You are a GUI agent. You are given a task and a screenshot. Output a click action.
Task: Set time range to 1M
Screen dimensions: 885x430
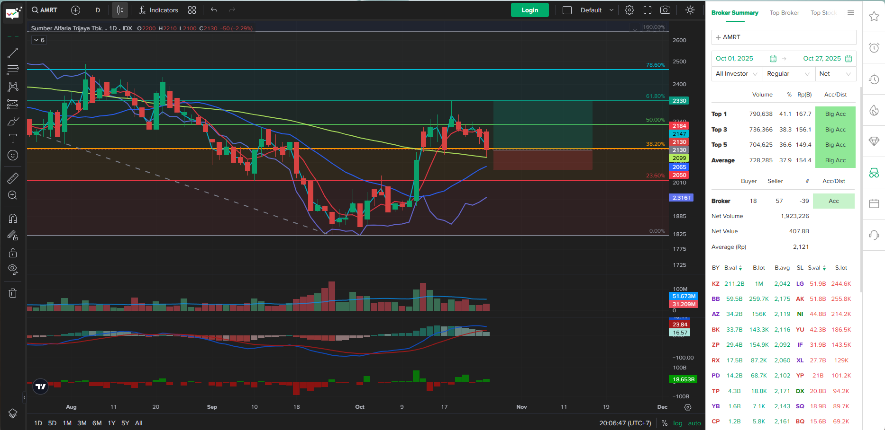click(67, 423)
